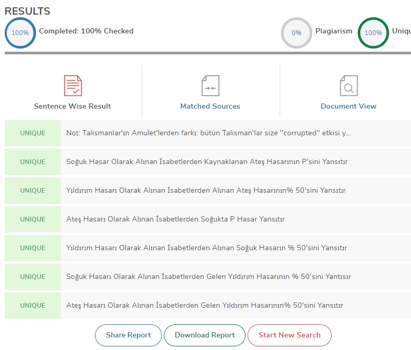The width and height of the screenshot is (411, 350).
Task: Click the Matched Sources arrows icon
Action: coord(210,86)
